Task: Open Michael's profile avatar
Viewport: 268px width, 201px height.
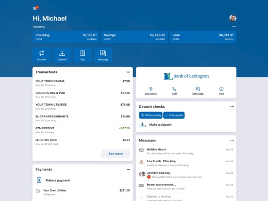Action: tap(233, 18)
